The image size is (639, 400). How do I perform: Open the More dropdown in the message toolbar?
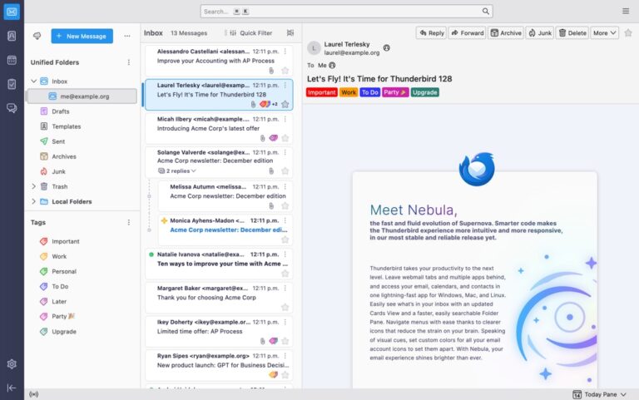pos(604,33)
